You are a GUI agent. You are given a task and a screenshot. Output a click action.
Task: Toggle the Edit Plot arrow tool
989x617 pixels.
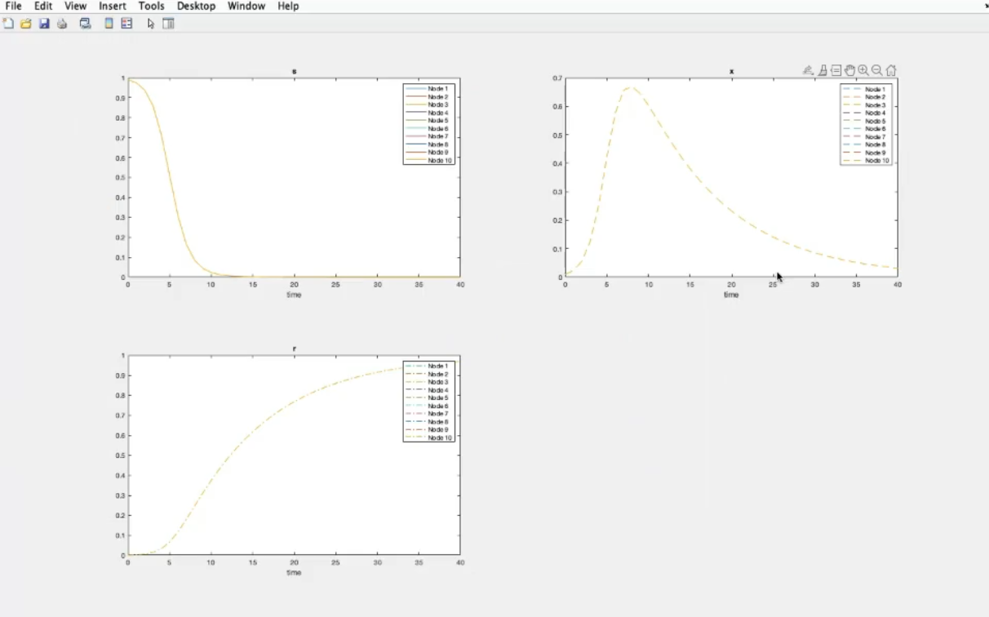click(x=151, y=24)
